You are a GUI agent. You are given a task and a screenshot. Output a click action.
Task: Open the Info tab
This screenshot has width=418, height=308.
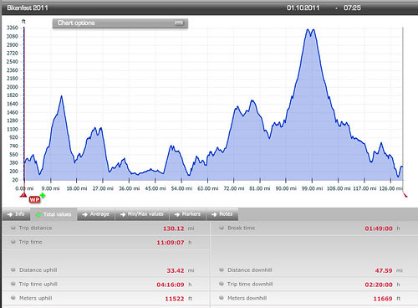pyautogui.click(x=16, y=214)
